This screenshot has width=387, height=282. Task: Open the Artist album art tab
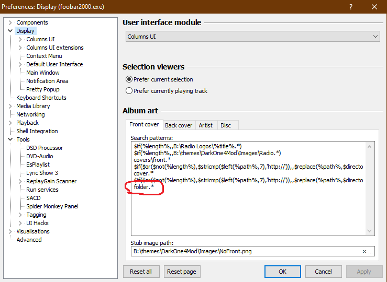(205, 125)
